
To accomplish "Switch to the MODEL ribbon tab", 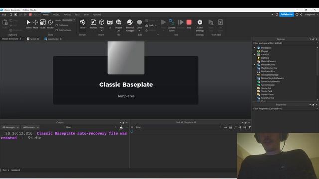I will coord(56,15).
